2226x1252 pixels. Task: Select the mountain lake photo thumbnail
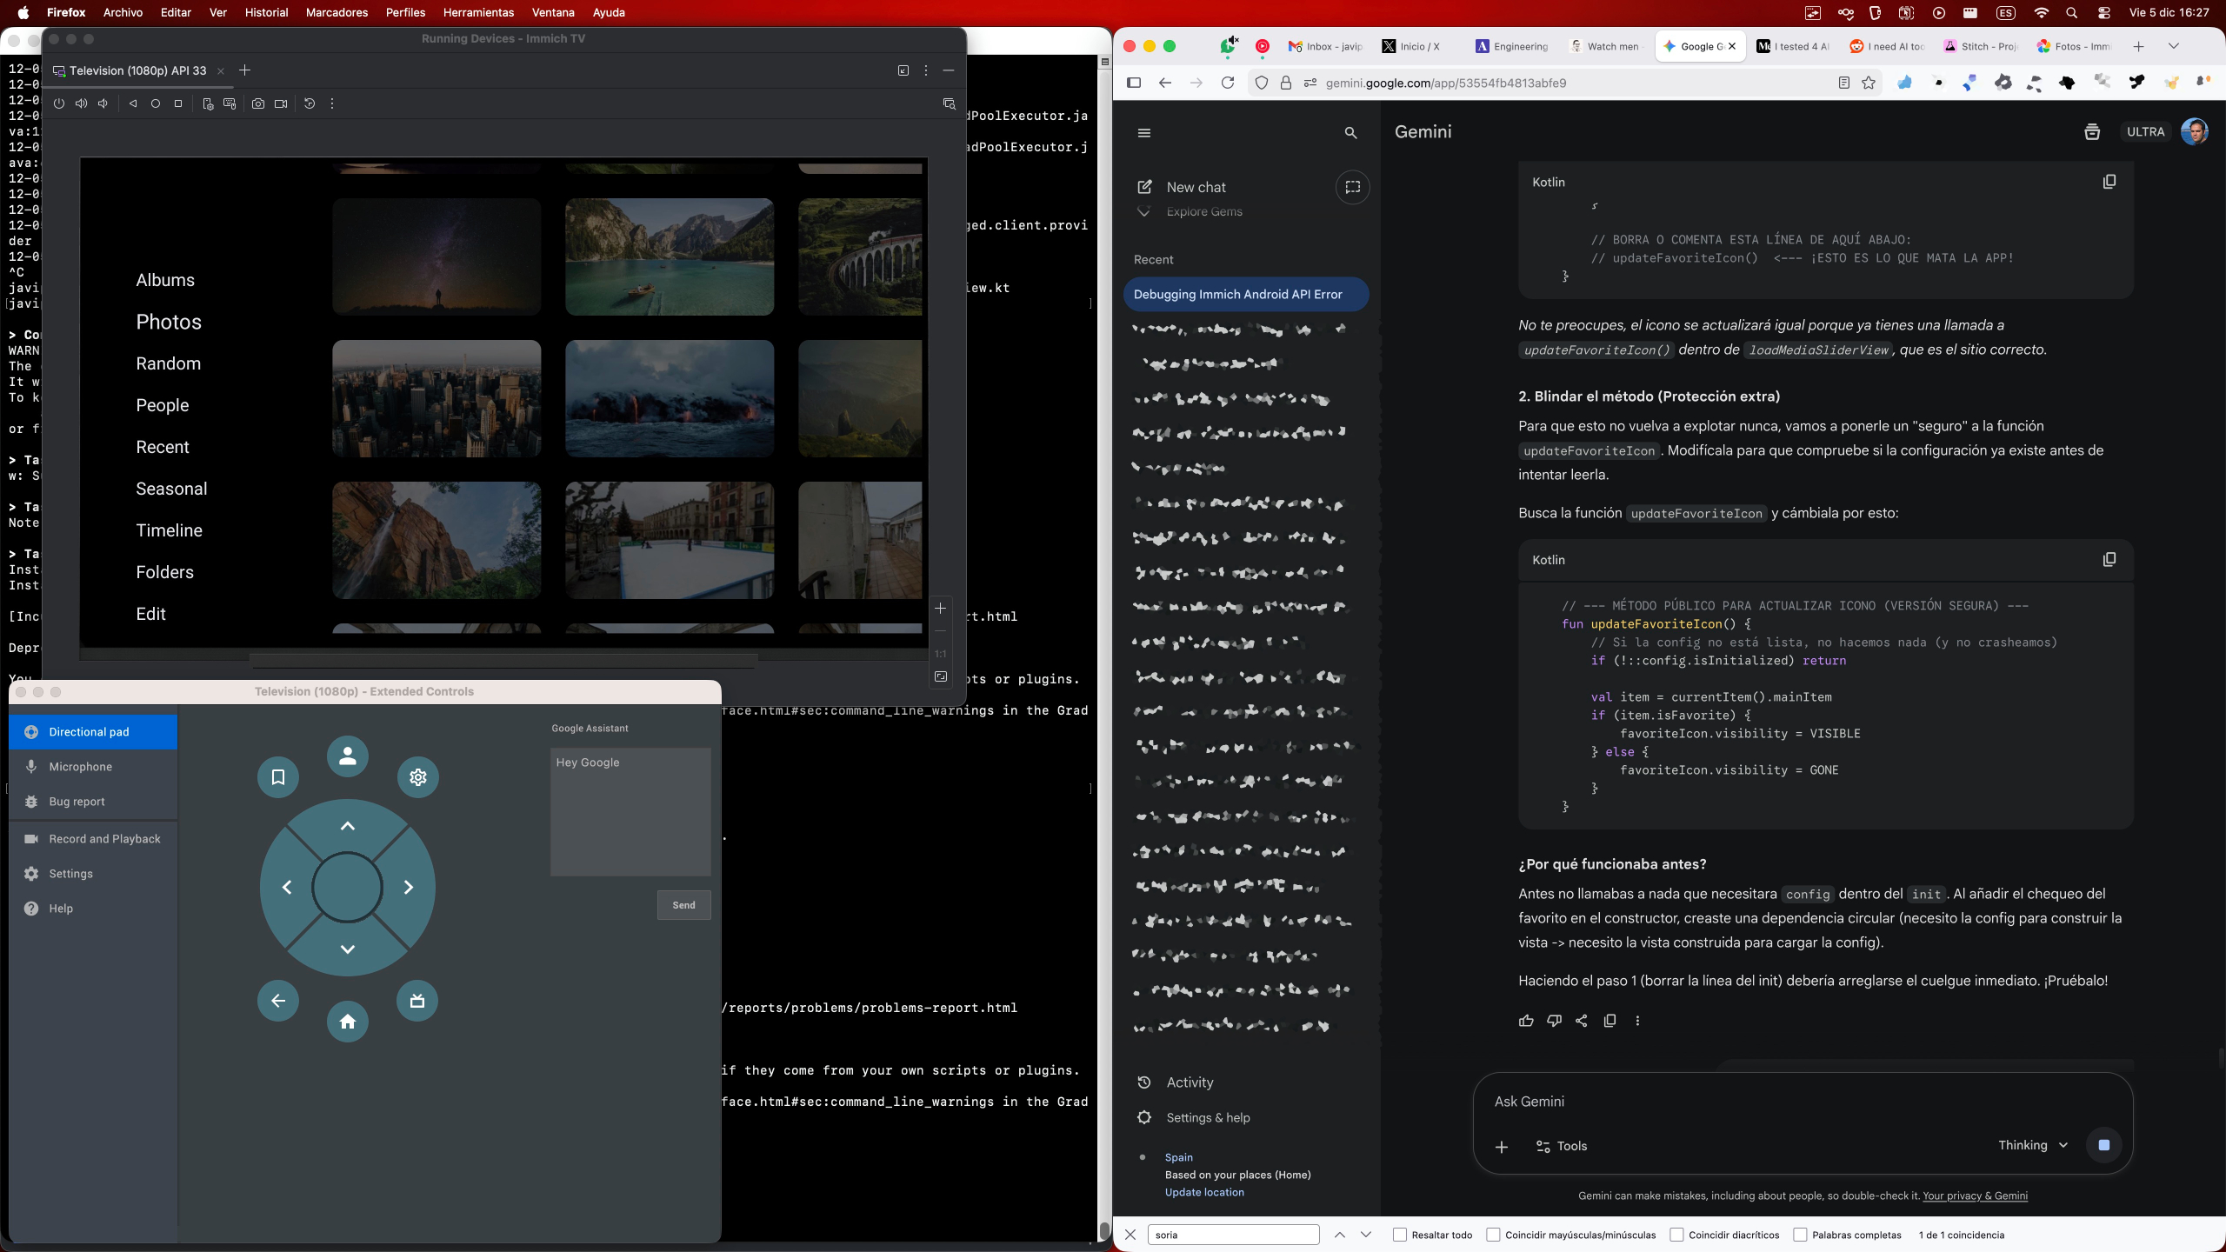click(x=669, y=256)
